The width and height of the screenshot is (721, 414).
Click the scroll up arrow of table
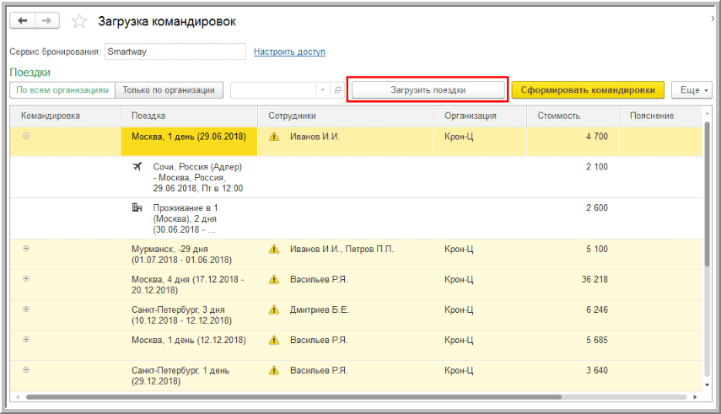tap(708, 113)
